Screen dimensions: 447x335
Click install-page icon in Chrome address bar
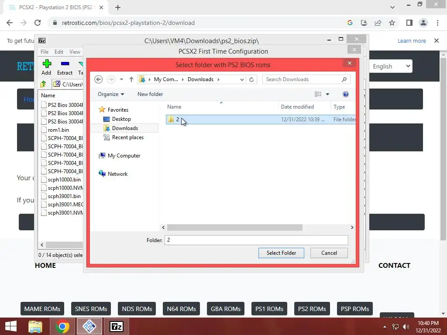364,23
